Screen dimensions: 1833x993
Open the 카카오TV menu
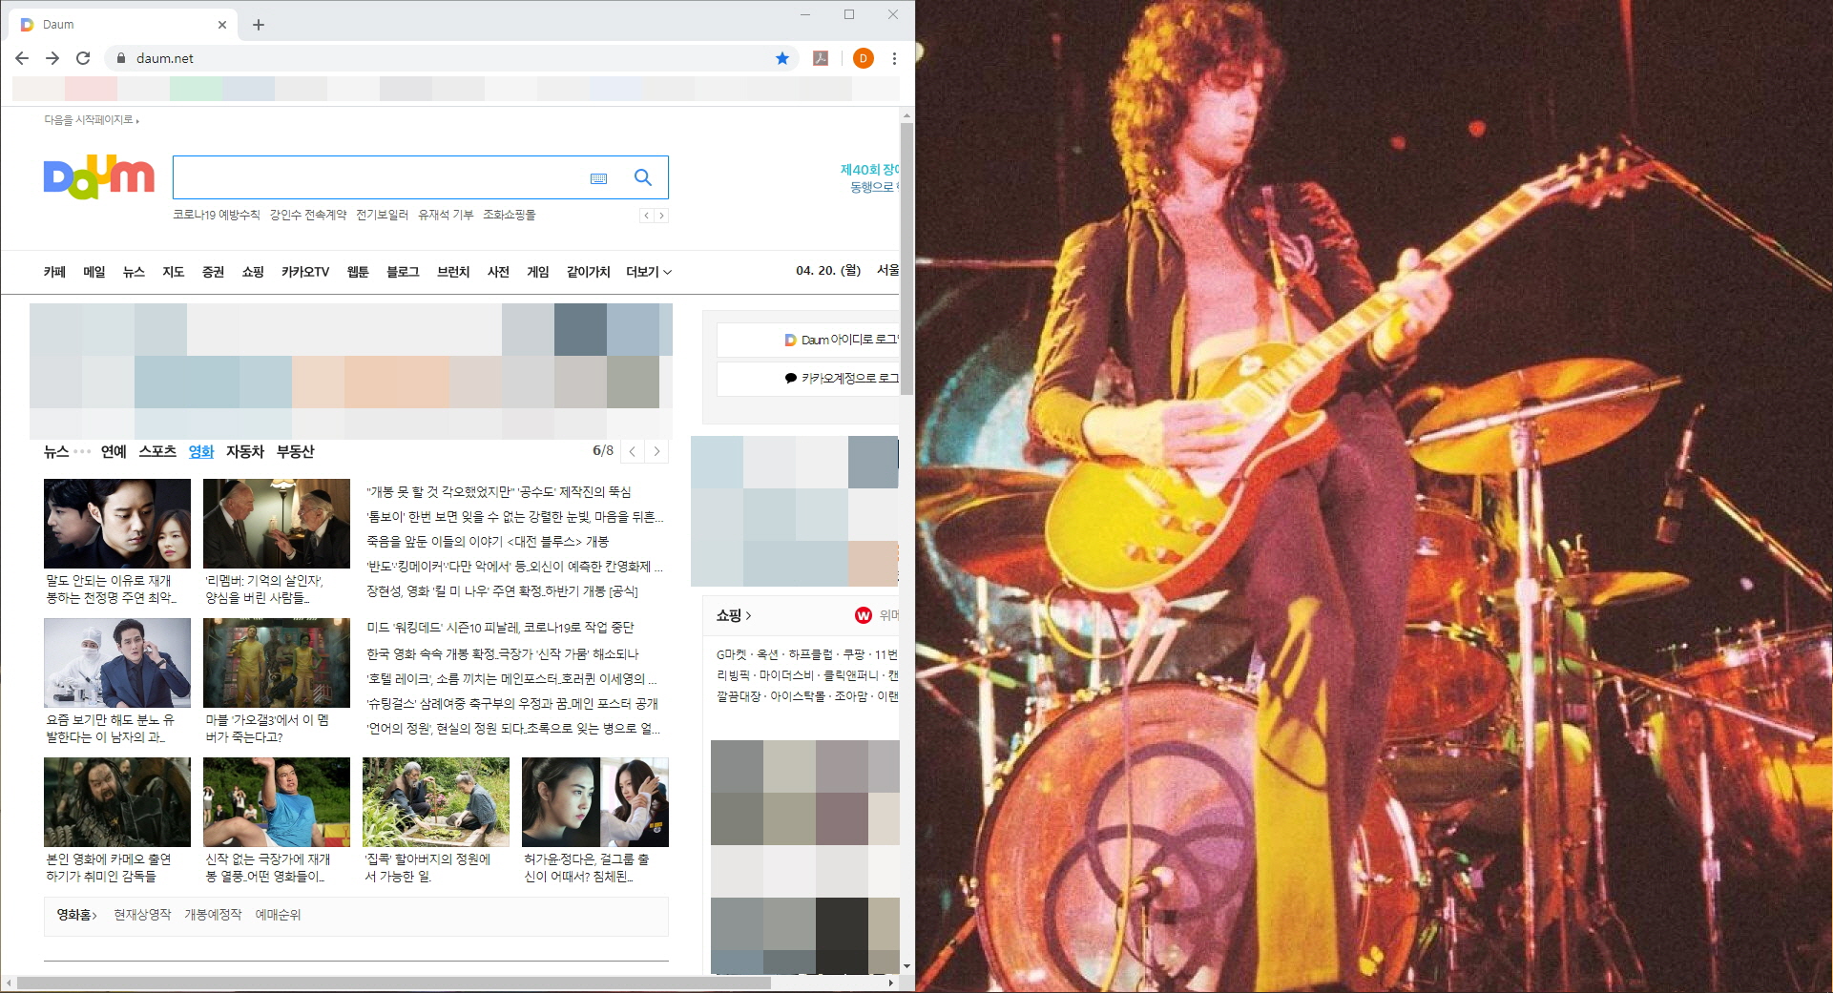(305, 272)
